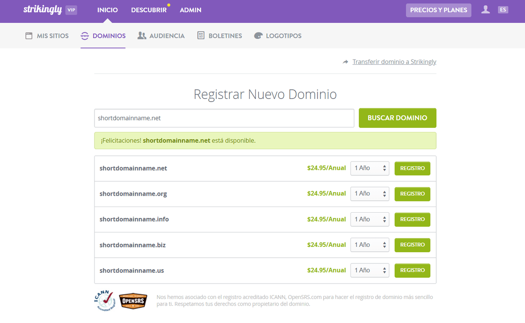Open the duration dropdown for shortdomainname.net
This screenshot has height=323, width=525.
[x=370, y=168]
